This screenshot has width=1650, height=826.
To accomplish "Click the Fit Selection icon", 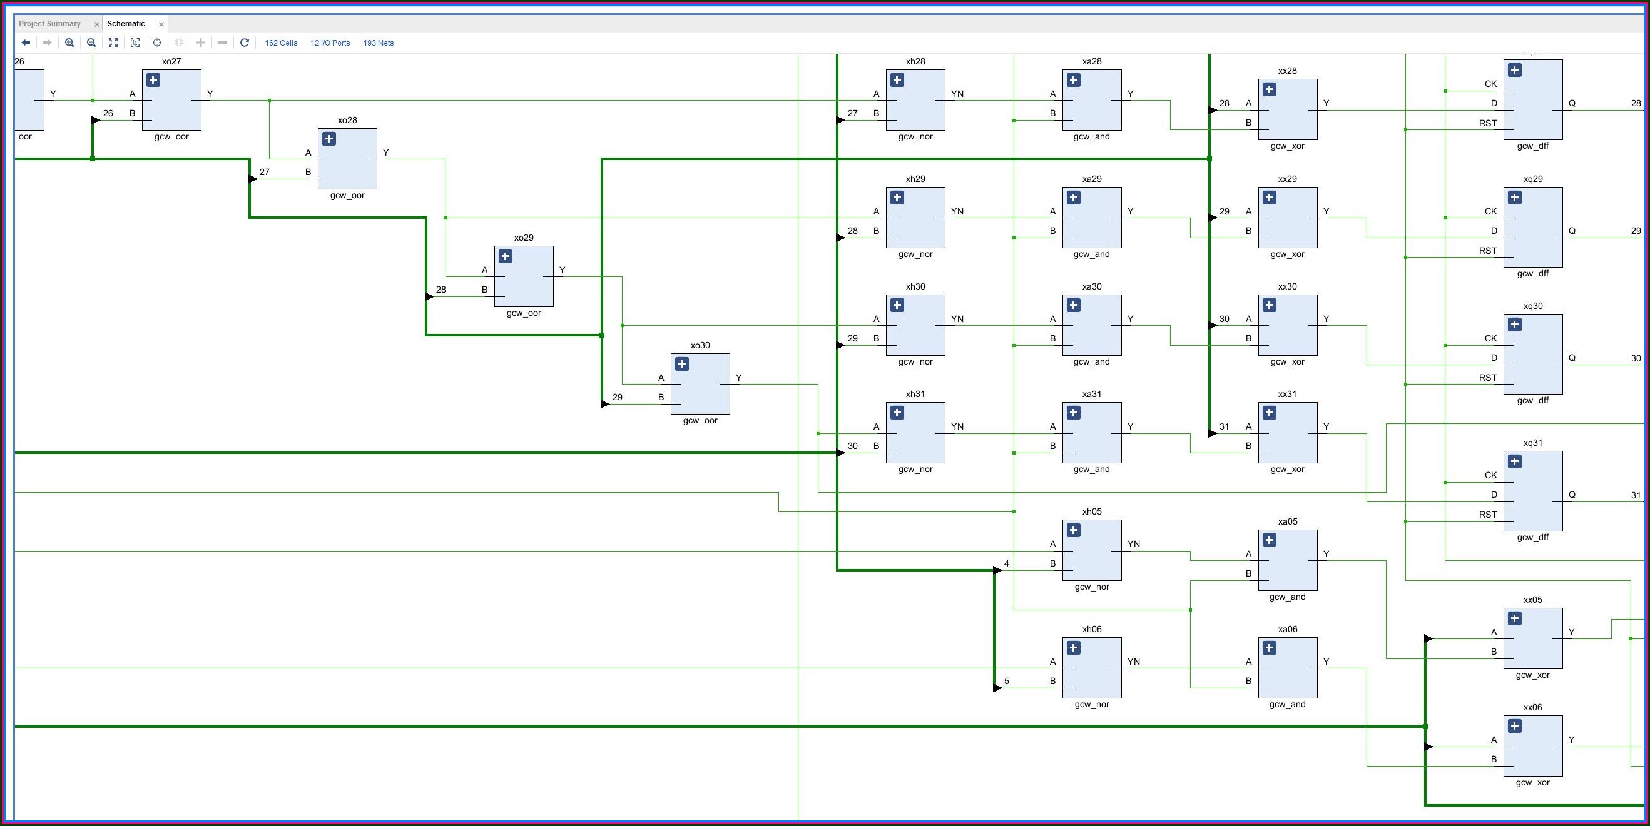I will click(135, 43).
